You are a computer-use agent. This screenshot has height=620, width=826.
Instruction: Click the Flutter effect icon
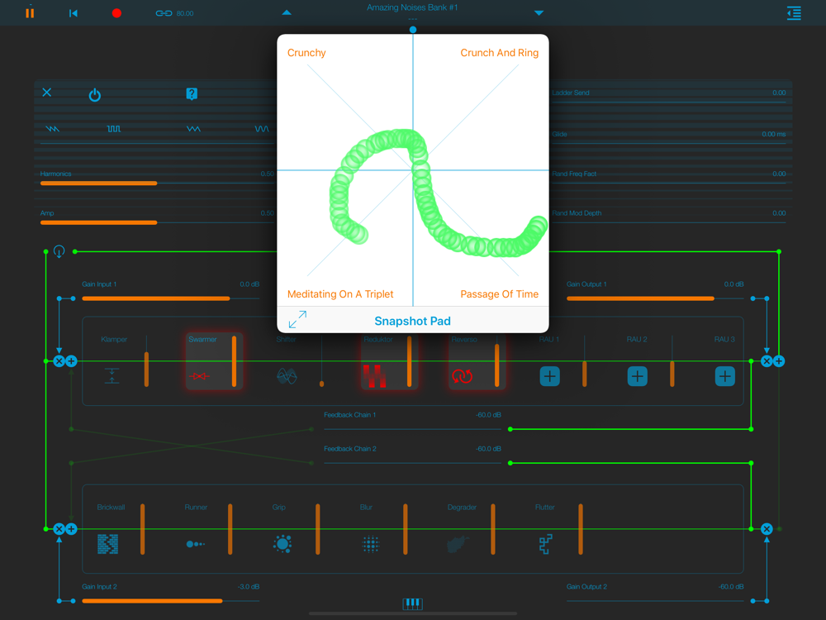click(545, 544)
